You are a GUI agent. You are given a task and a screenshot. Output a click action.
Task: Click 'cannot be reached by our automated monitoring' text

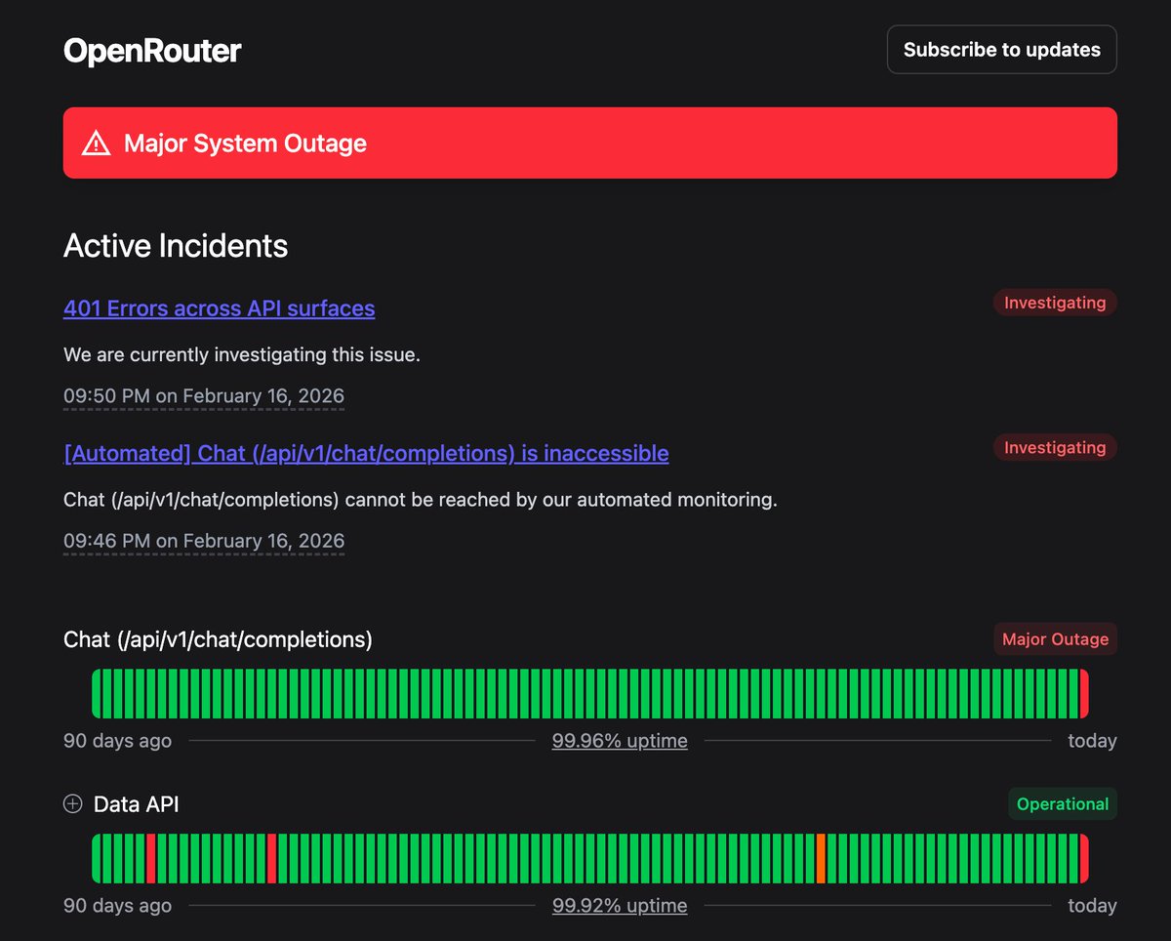point(559,500)
